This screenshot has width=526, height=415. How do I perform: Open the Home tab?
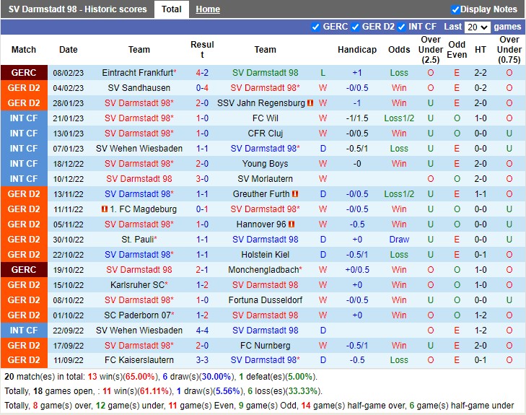coord(208,9)
